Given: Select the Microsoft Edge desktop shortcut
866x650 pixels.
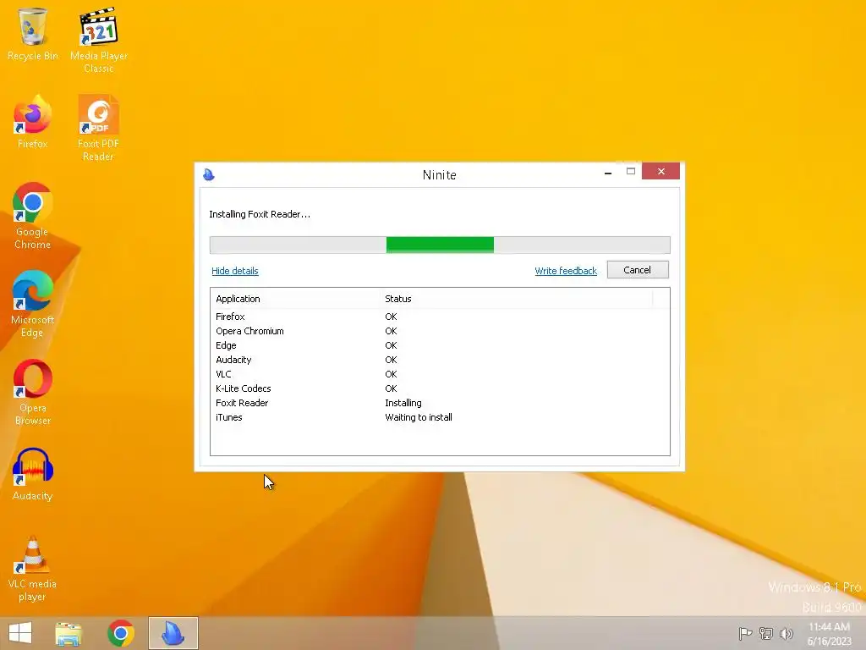Looking at the screenshot, I should click(33, 304).
